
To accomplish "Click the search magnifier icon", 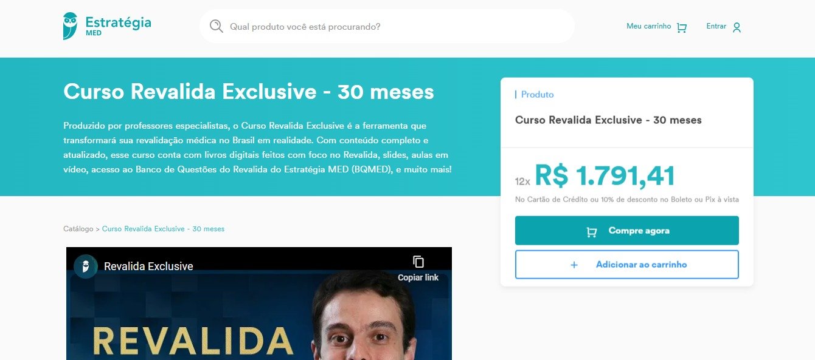I will (x=216, y=26).
